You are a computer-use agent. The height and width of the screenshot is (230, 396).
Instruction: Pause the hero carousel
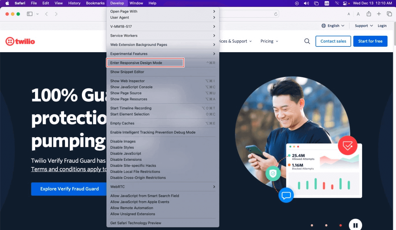[355, 225]
